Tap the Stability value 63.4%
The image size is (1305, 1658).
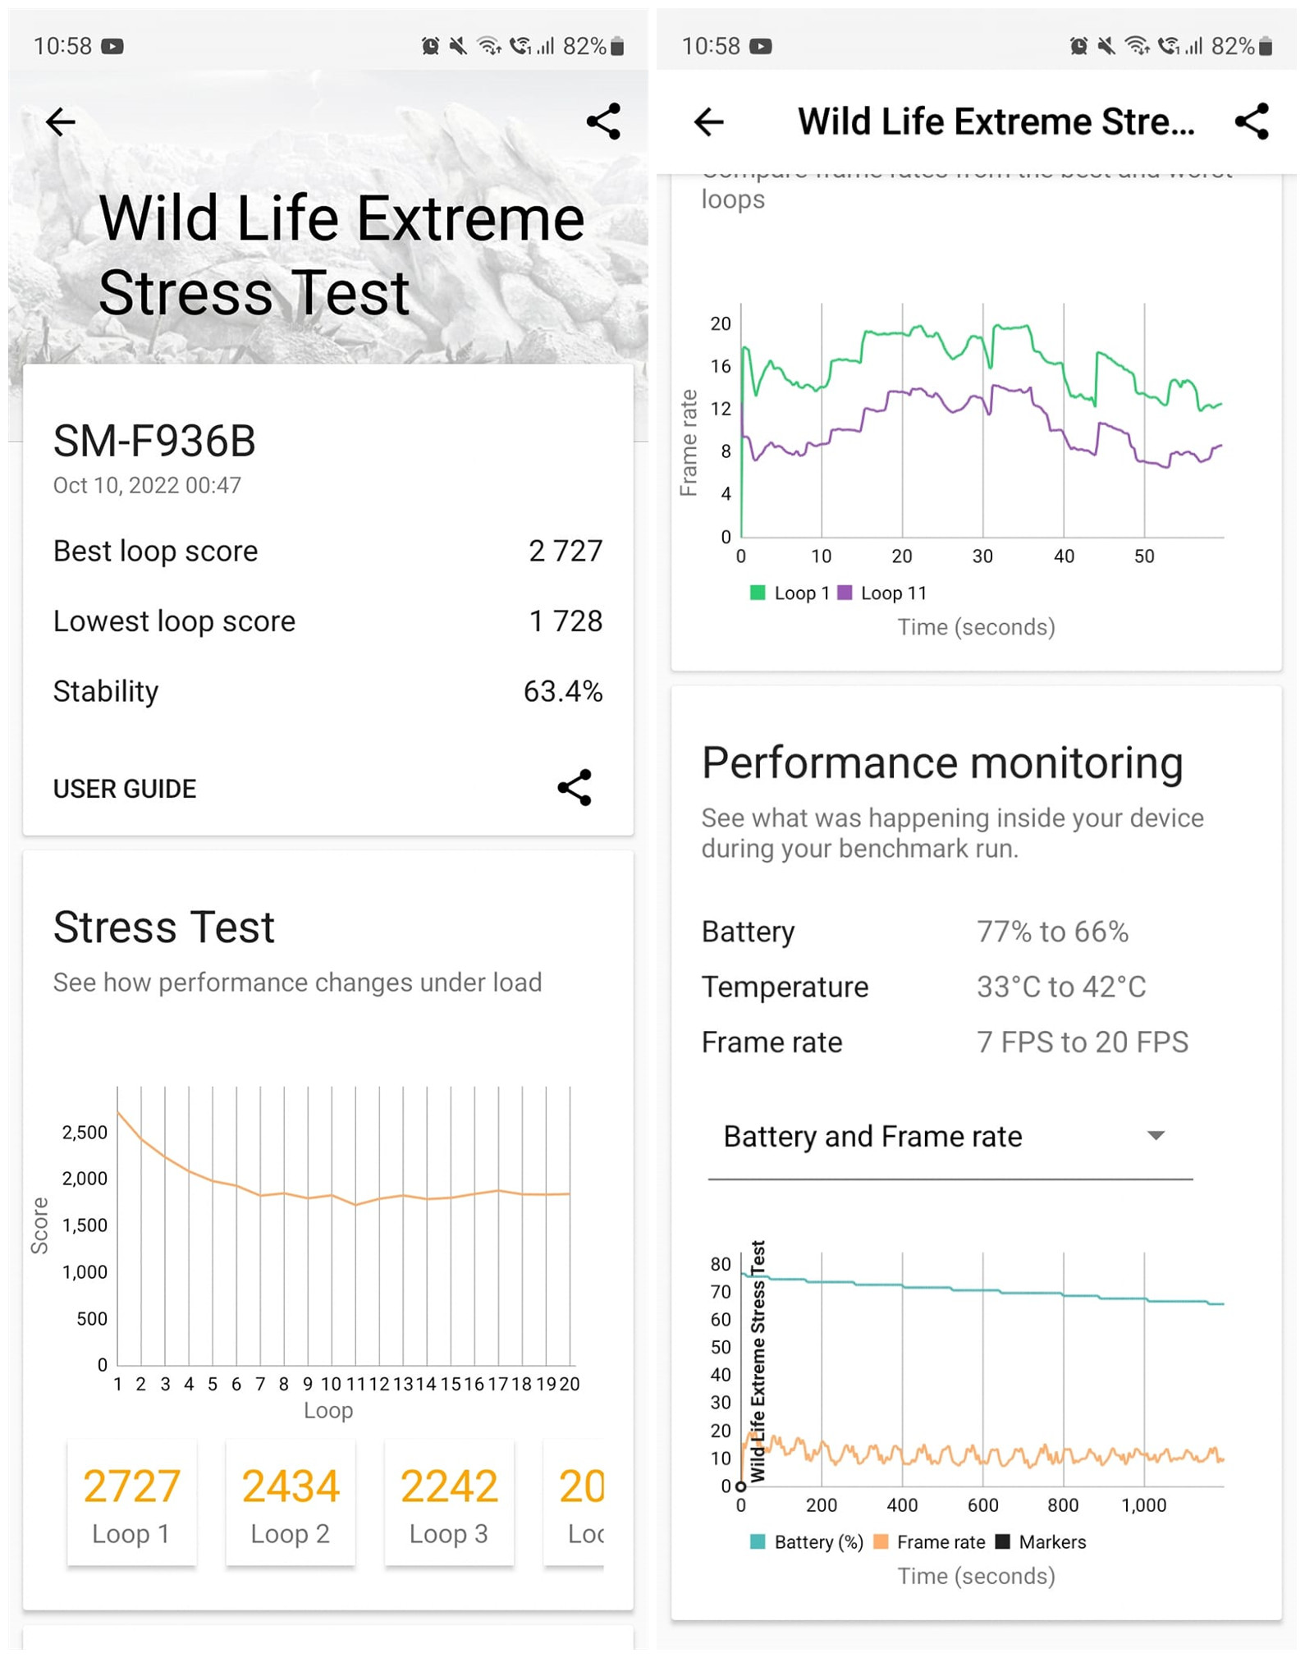tap(563, 691)
